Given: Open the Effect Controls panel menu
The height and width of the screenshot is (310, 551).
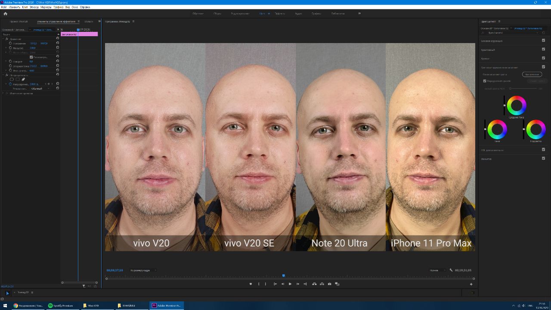Looking at the screenshot, I should (x=78, y=22).
